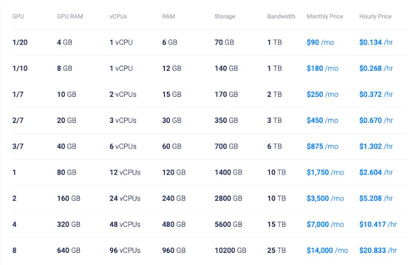The image size is (419, 265).
Task: Choose the $875 /mo monthly price
Action: coord(322,147)
